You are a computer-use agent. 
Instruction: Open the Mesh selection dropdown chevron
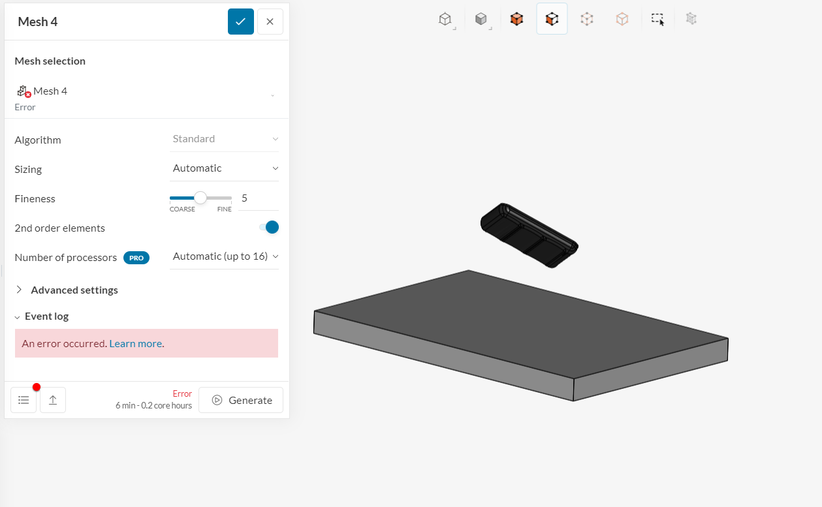coord(273,95)
